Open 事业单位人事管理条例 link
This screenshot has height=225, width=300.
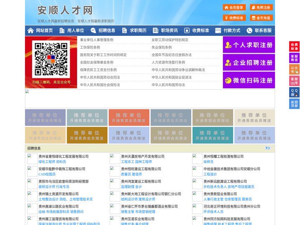pyautogui.click(x=97, y=40)
